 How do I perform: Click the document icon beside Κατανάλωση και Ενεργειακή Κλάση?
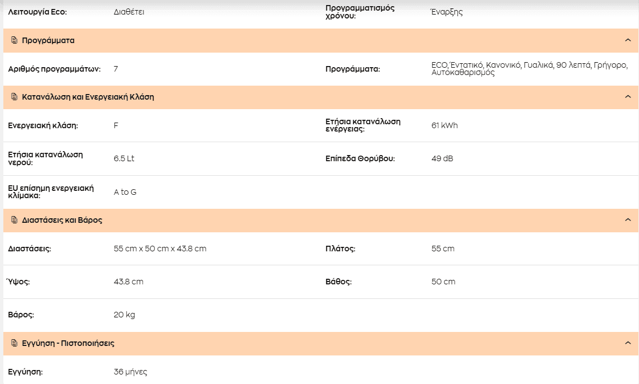coord(14,97)
